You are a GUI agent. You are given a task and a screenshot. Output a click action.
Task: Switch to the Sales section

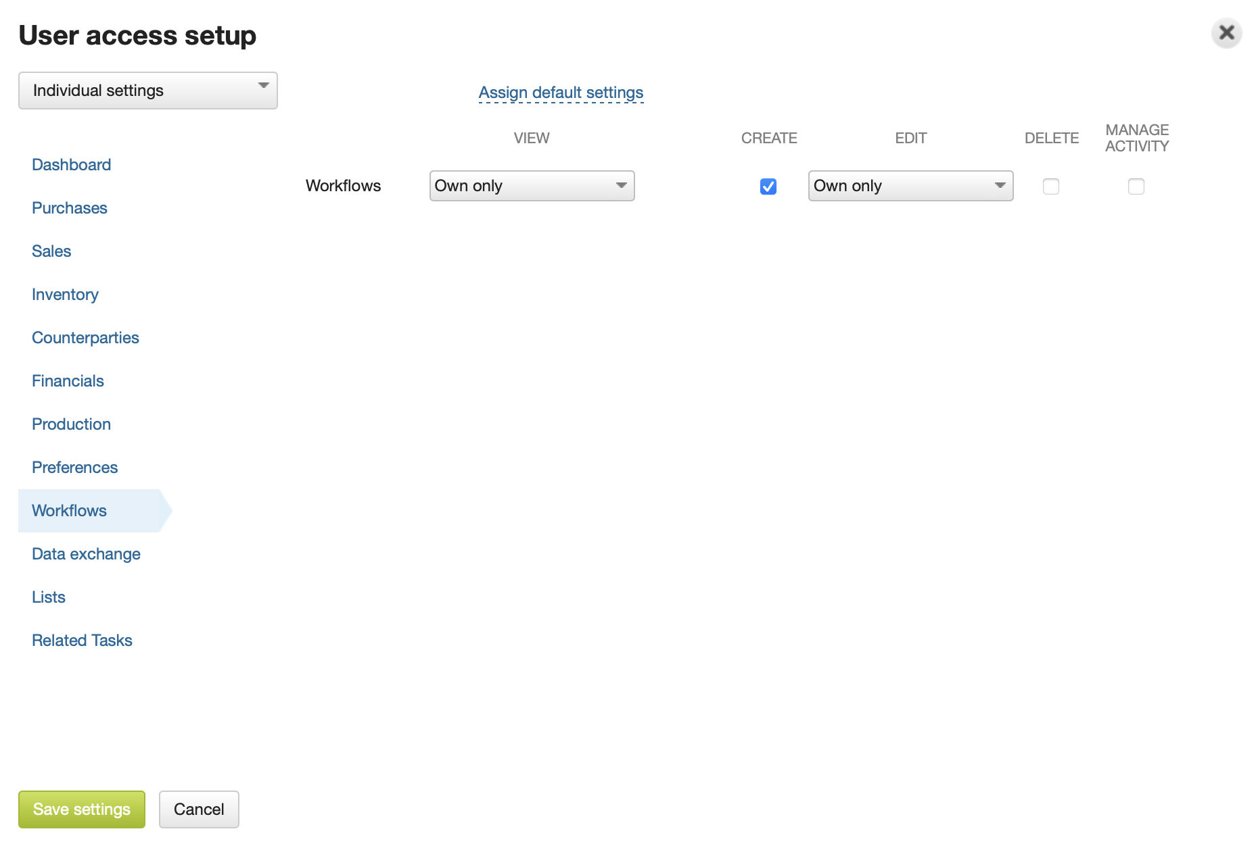tap(51, 251)
